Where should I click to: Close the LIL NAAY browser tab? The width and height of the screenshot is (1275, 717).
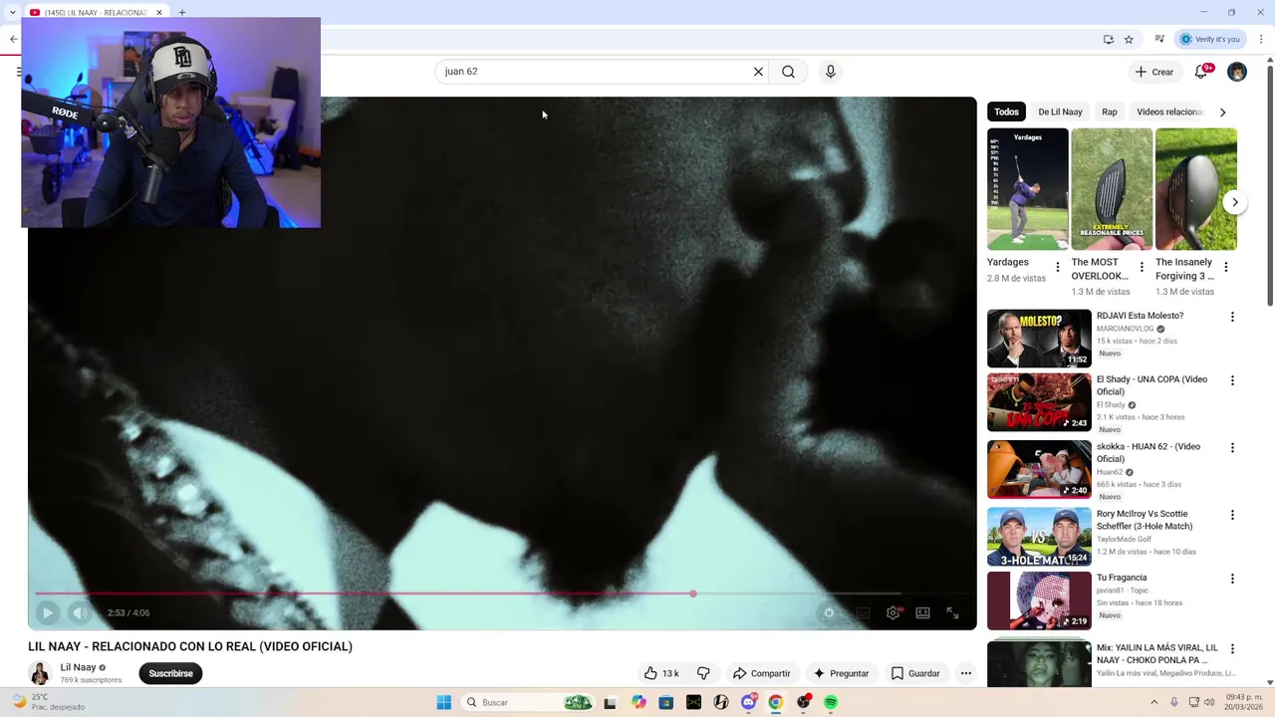158,13
